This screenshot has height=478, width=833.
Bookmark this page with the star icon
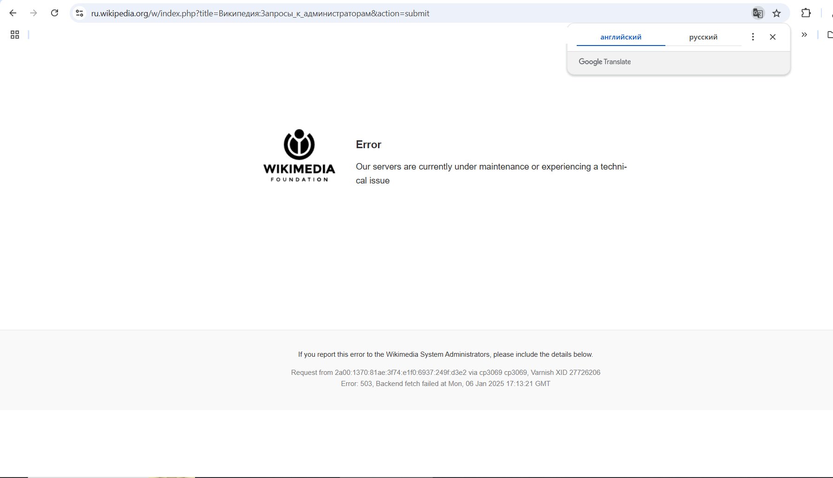(x=777, y=13)
